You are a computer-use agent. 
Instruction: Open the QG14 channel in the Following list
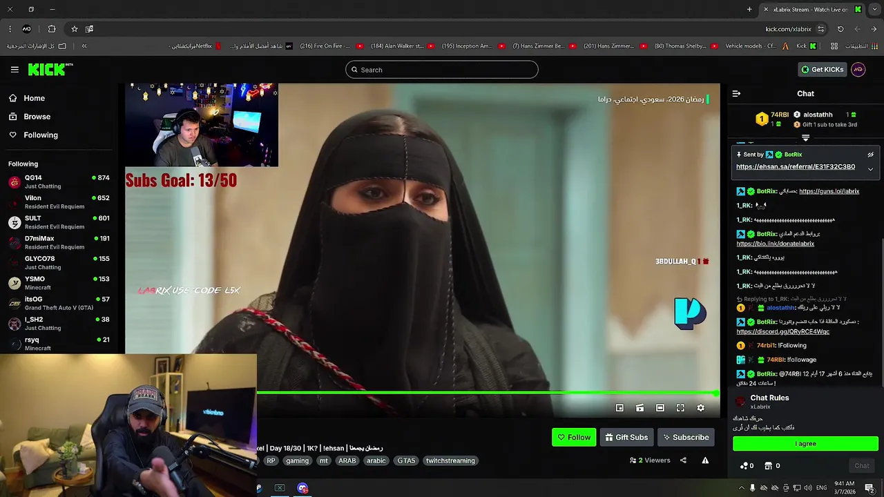click(x=59, y=182)
